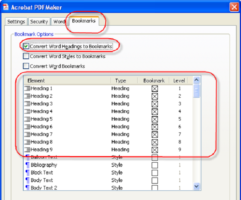Click the list scrollbar up arrow
241x200 pixels.
click(197, 80)
